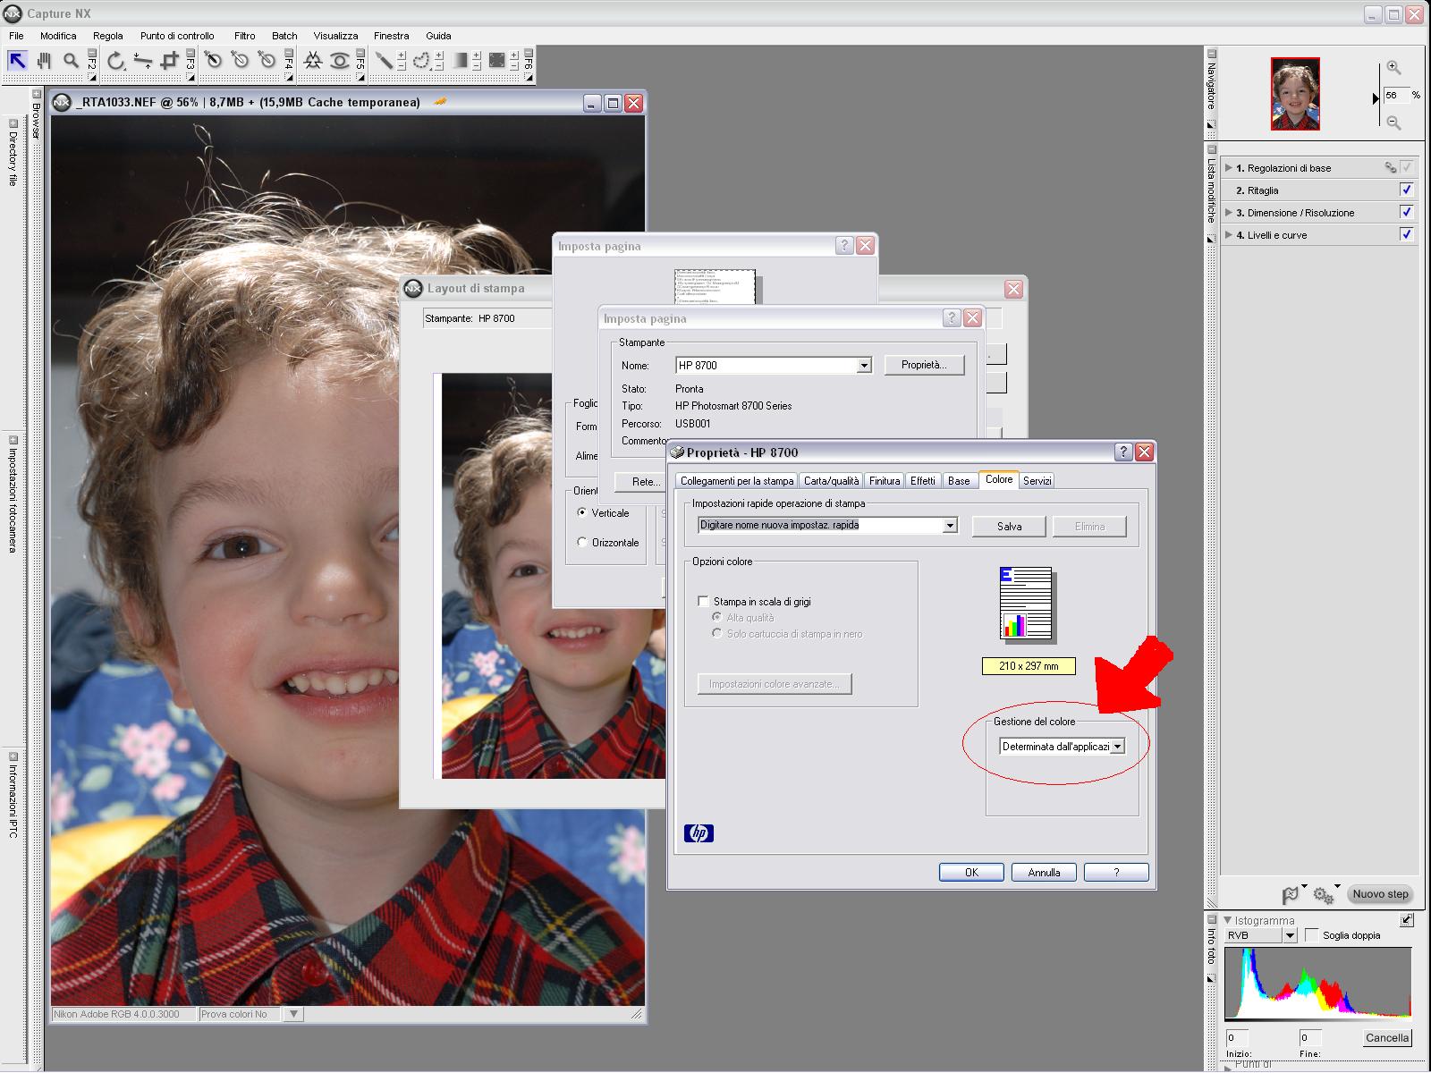Select the color control point tool
This screenshot has height=1073, width=1431.
coord(312,61)
